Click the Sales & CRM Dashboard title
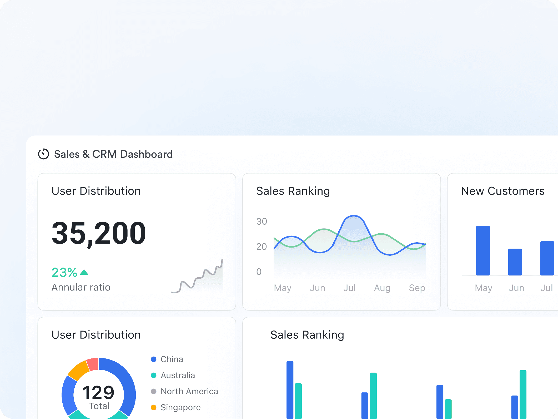The height and width of the screenshot is (419, 558). pyautogui.click(x=113, y=154)
